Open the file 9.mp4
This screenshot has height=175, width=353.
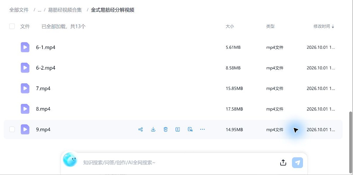[x=43, y=129]
